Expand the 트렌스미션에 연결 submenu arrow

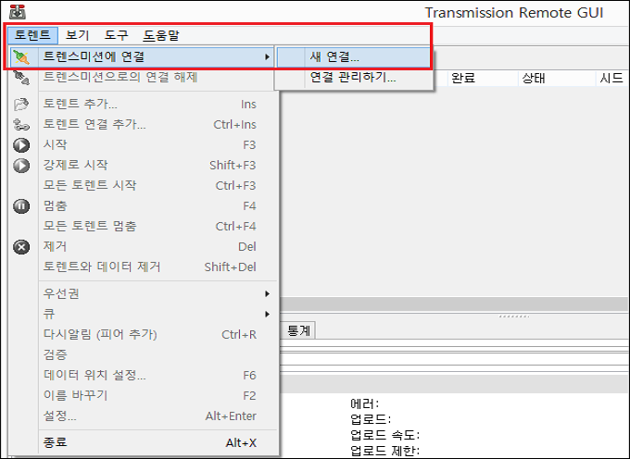coord(267,57)
